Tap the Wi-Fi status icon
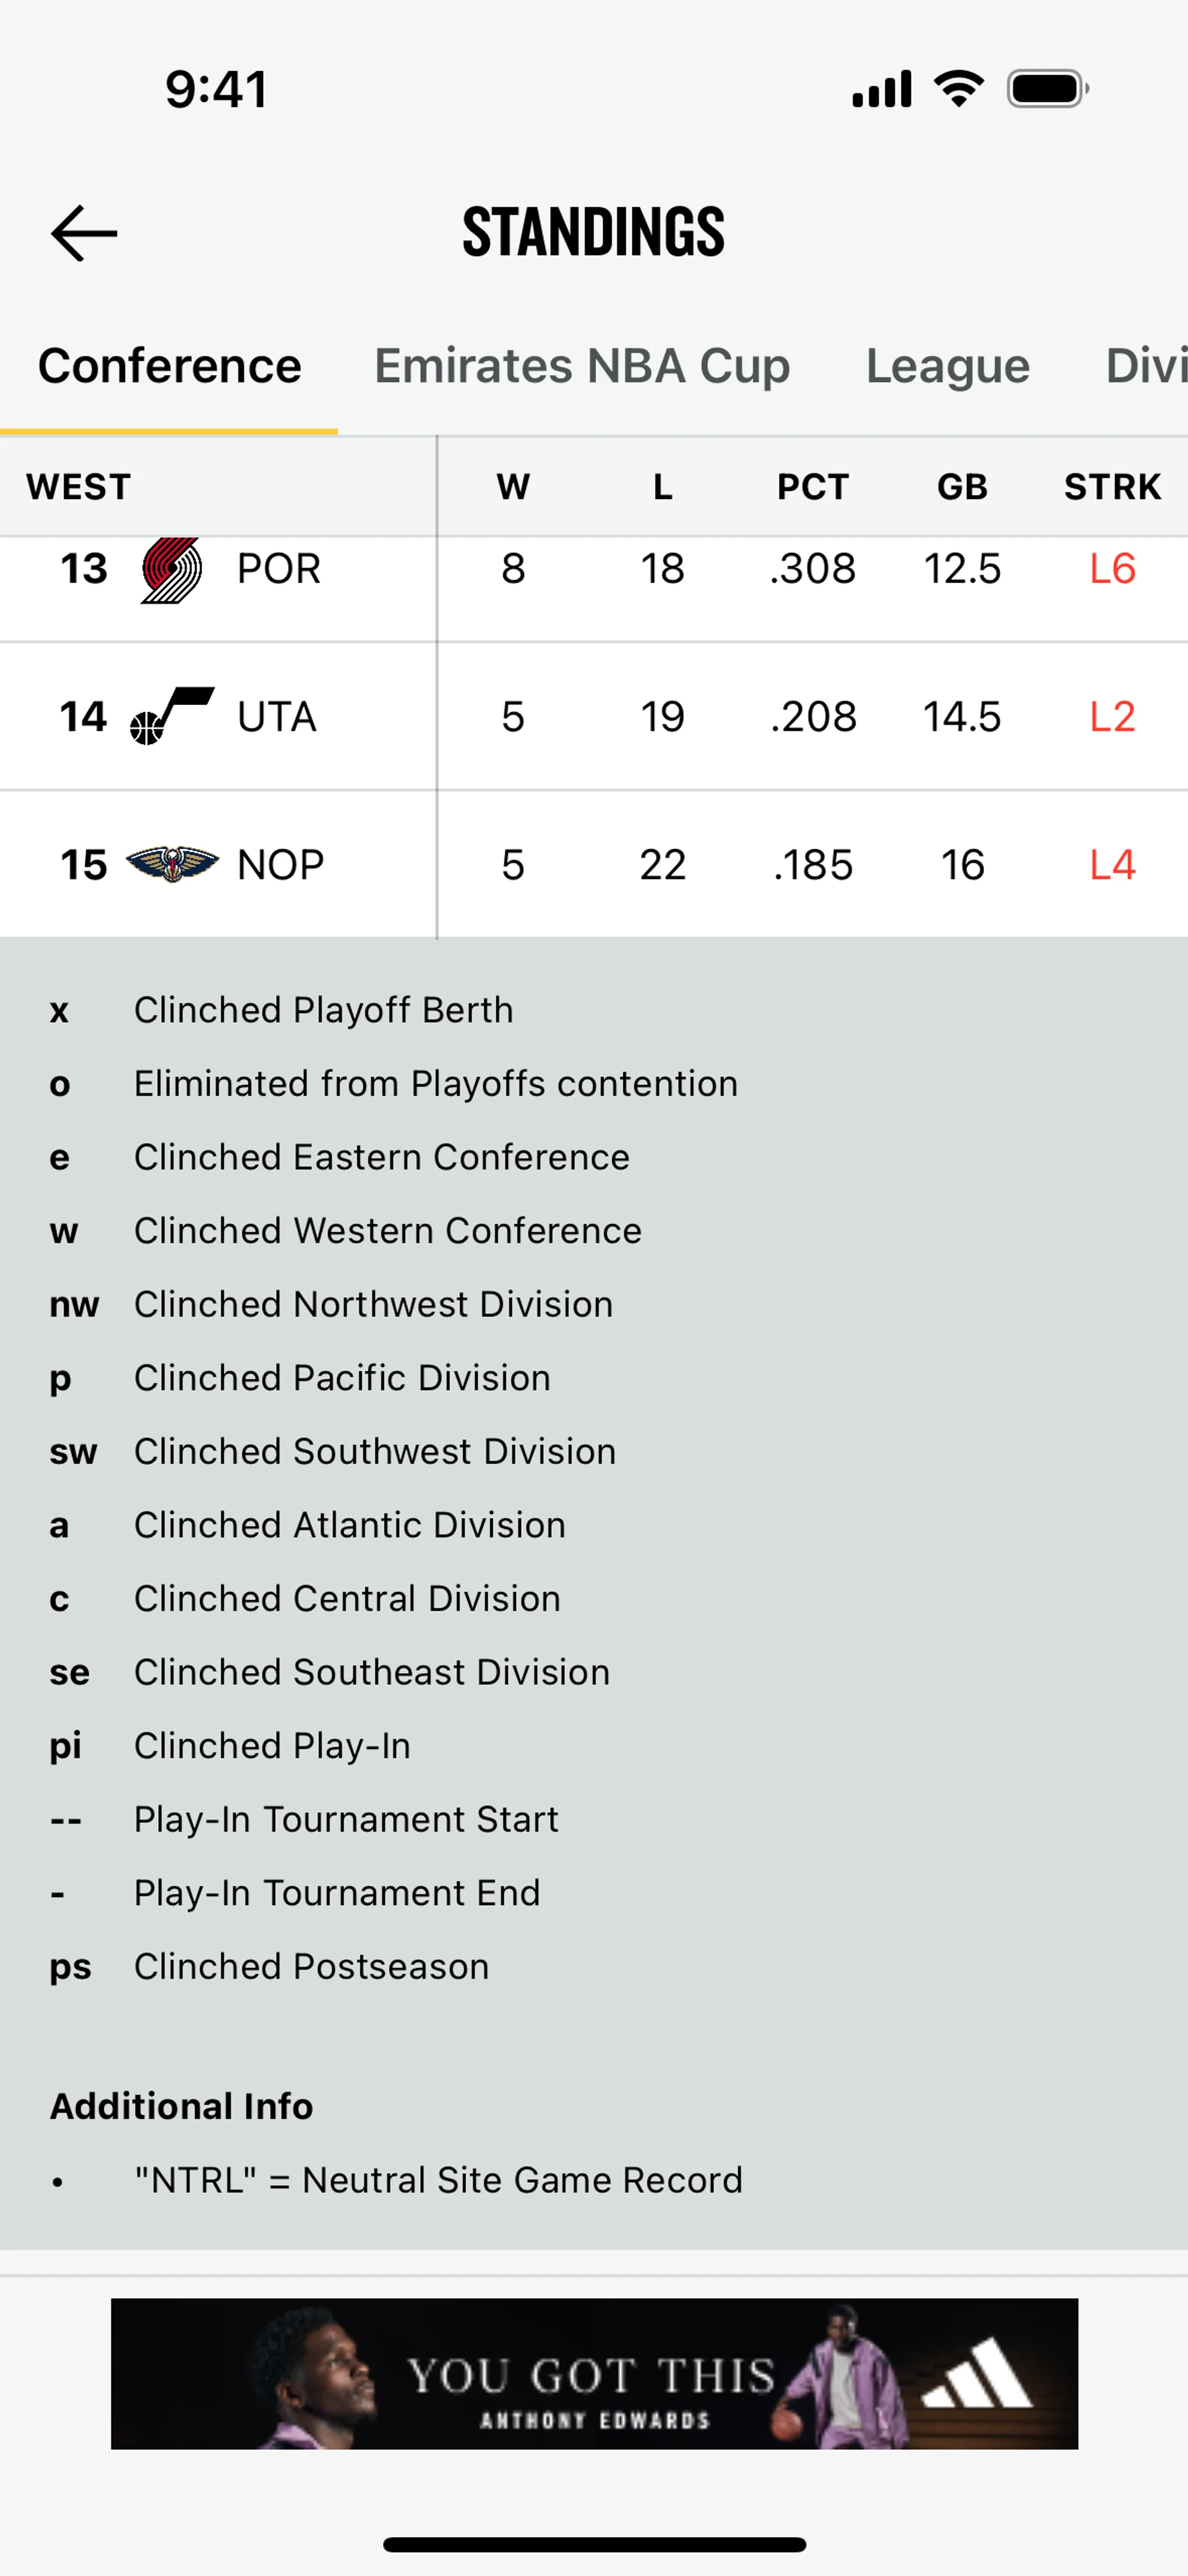 (x=958, y=89)
